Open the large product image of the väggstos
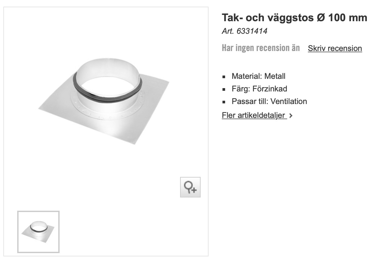The image size is (388, 271). (104, 101)
